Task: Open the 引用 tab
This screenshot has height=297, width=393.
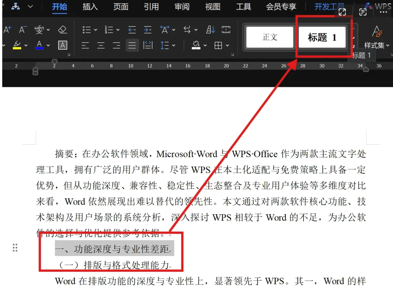Action: (x=151, y=7)
